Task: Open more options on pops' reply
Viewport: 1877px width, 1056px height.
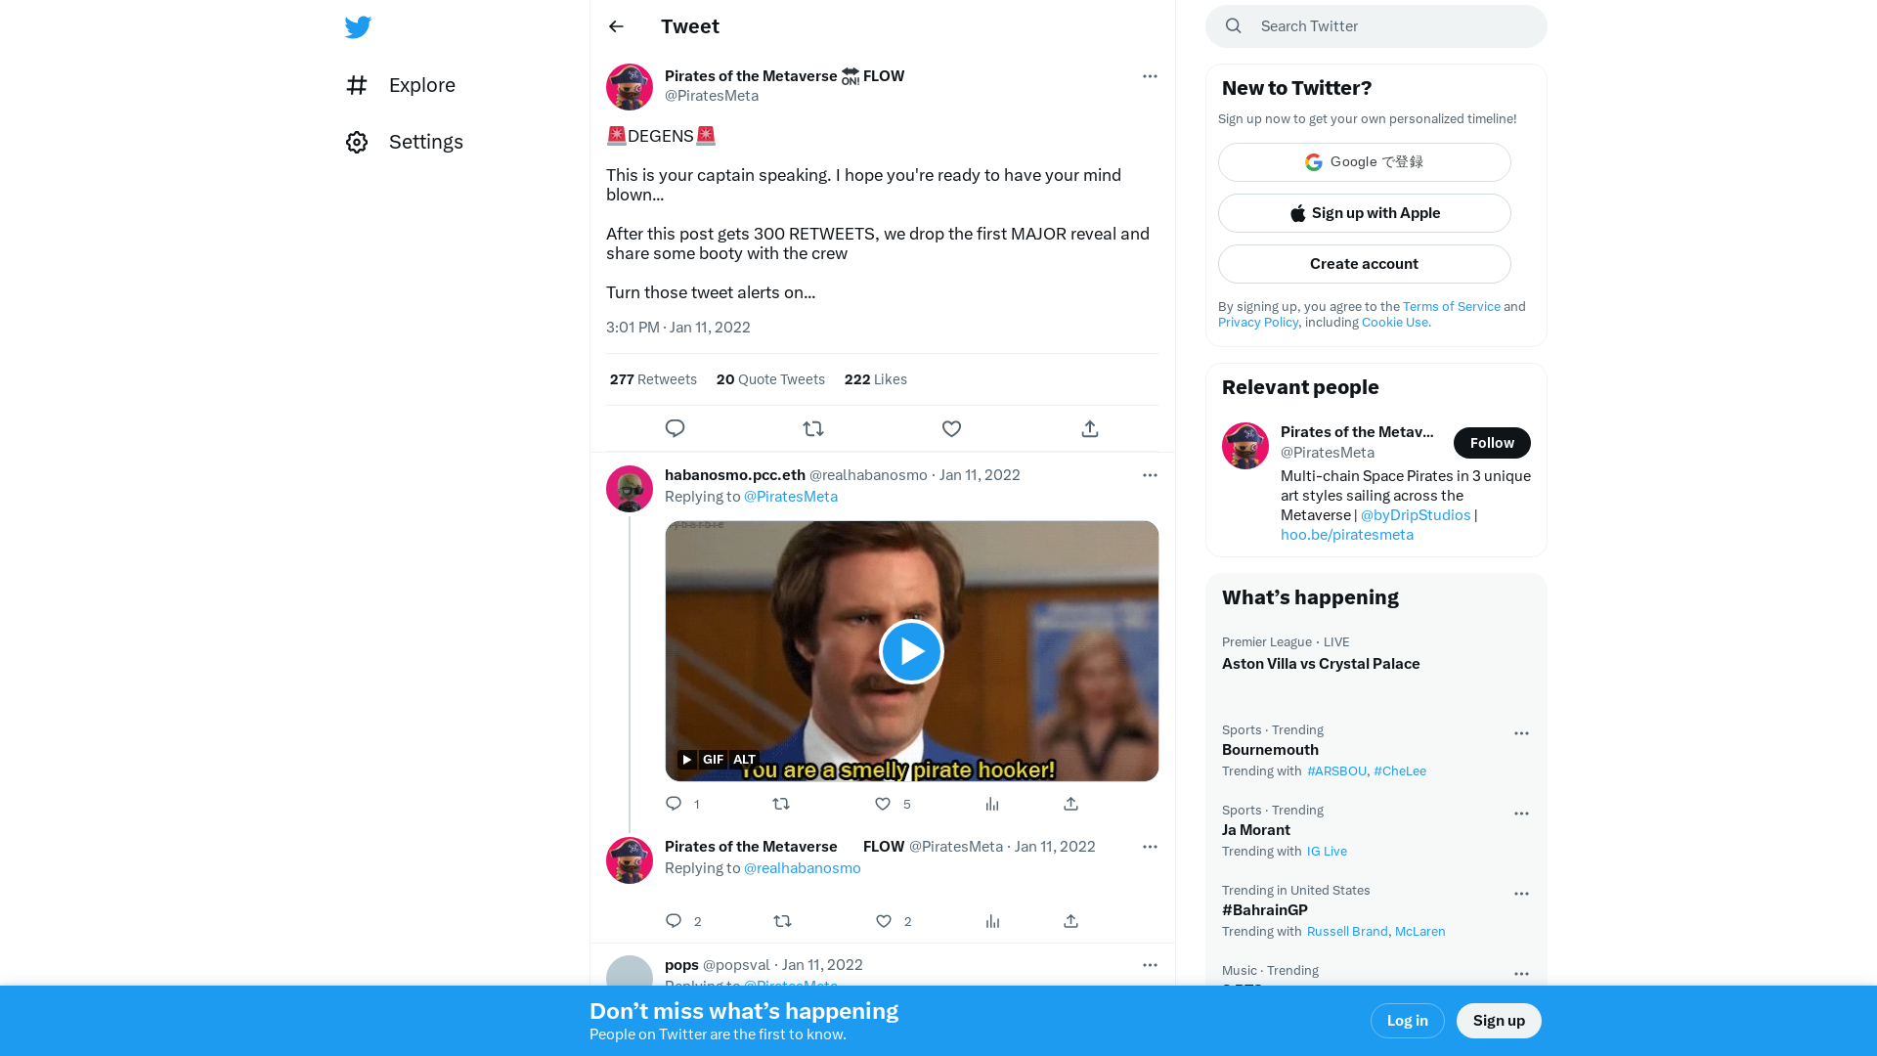Action: (1150, 965)
